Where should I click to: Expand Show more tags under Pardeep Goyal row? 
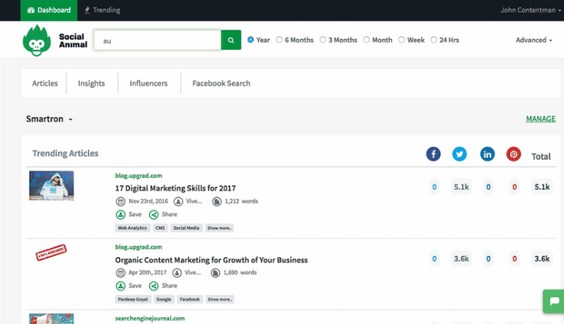click(x=220, y=300)
